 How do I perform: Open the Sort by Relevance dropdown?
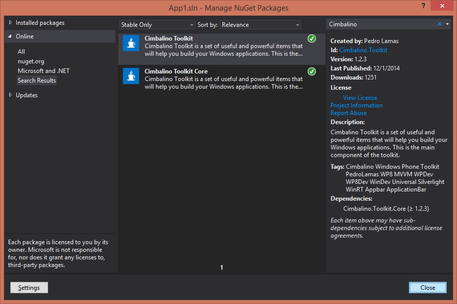coord(260,25)
